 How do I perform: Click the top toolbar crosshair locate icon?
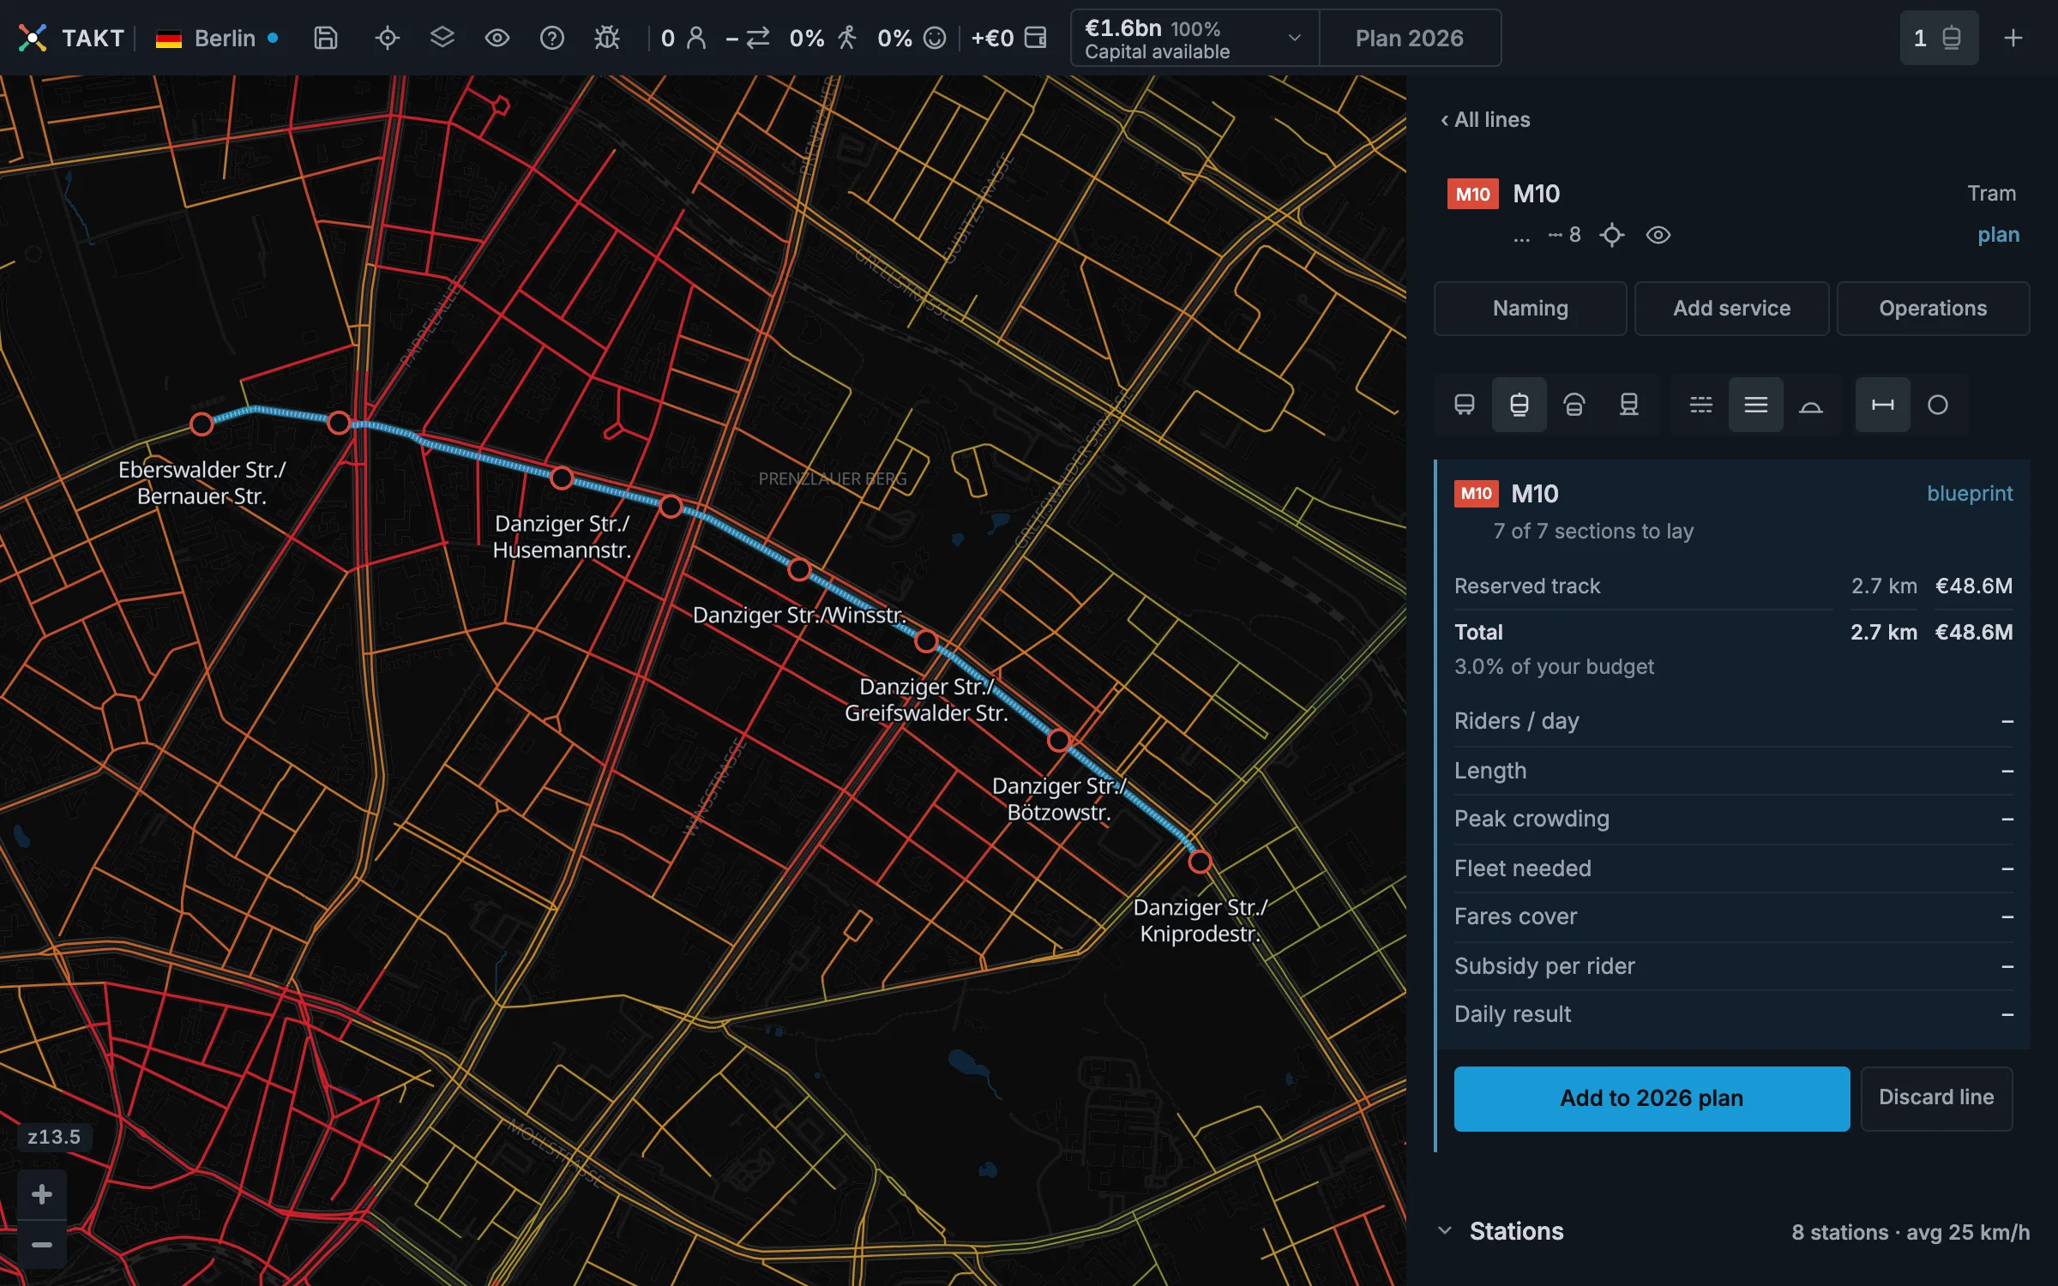coord(388,38)
